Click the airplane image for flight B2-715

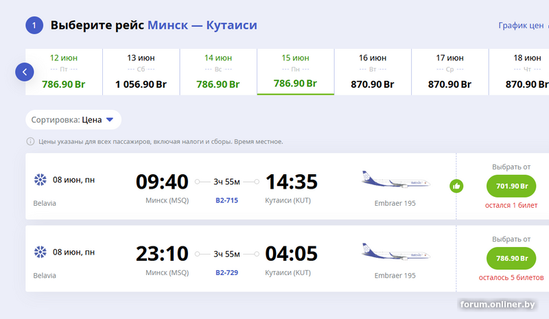point(395,180)
